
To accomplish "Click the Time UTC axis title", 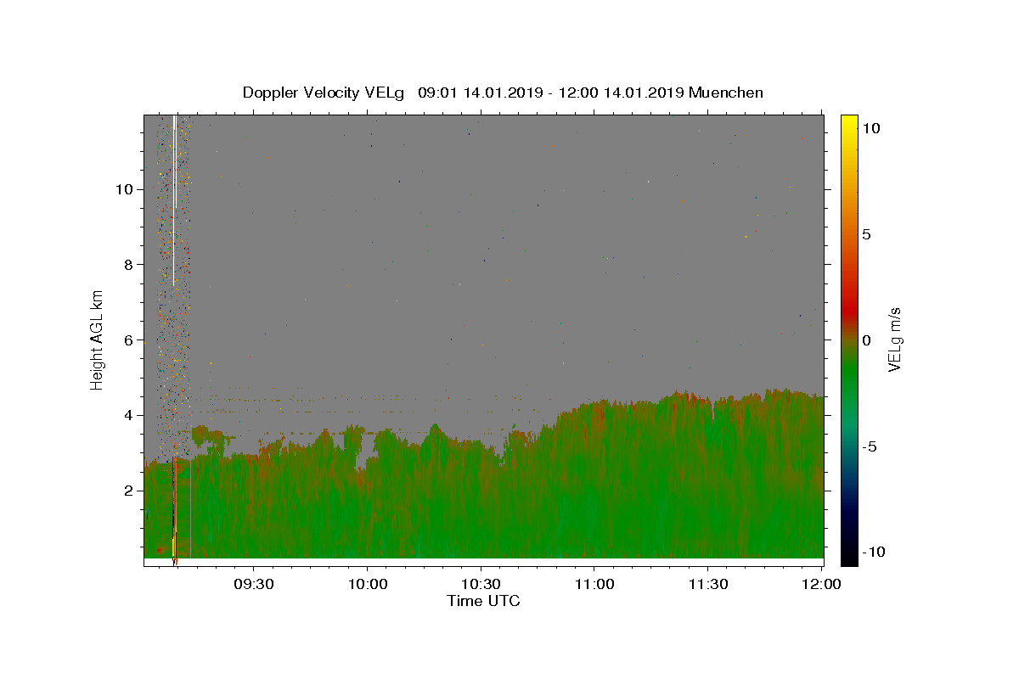I will (x=483, y=601).
